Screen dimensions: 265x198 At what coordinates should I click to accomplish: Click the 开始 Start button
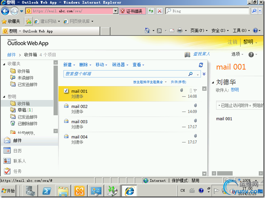[8, 191]
